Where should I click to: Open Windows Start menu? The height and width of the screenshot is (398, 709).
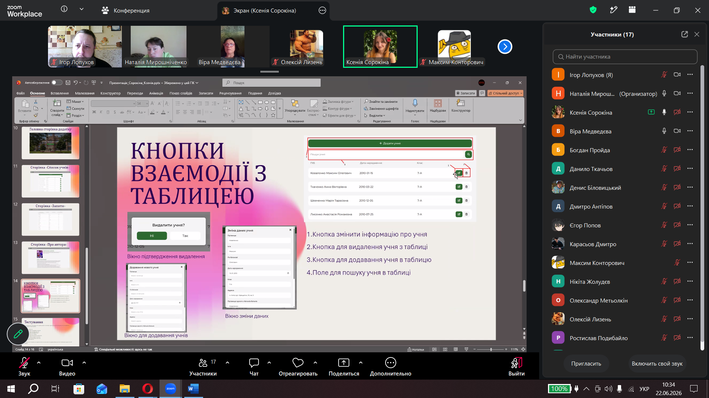11,389
